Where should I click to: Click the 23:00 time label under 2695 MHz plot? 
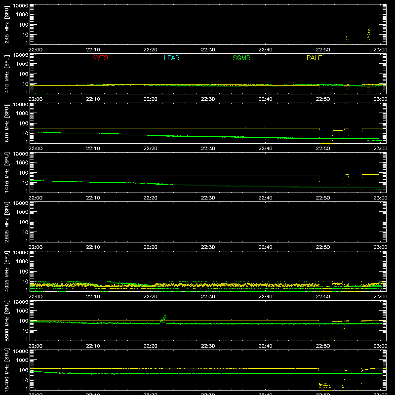coord(380,247)
